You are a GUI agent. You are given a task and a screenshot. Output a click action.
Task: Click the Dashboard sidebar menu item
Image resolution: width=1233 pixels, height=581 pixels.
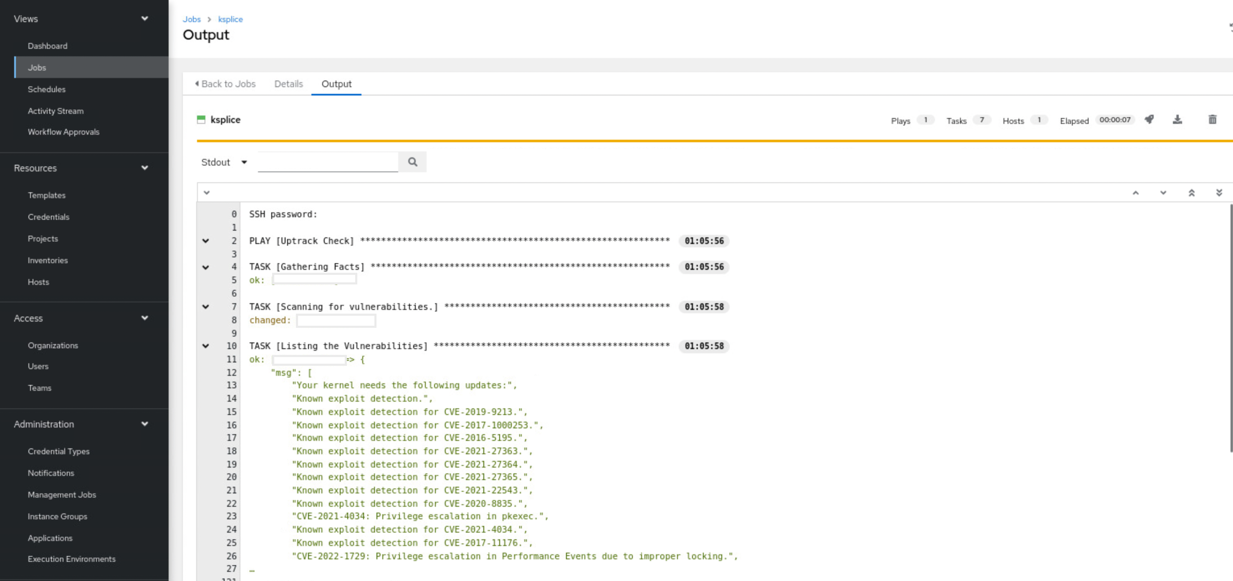click(x=47, y=45)
